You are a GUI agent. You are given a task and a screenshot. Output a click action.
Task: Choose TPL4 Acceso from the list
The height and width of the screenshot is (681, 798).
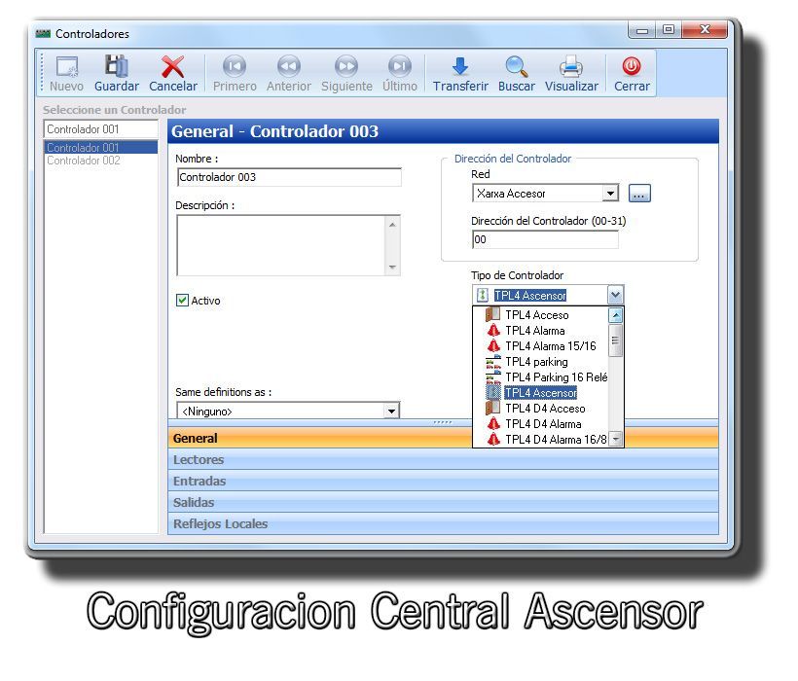pyautogui.click(x=537, y=315)
